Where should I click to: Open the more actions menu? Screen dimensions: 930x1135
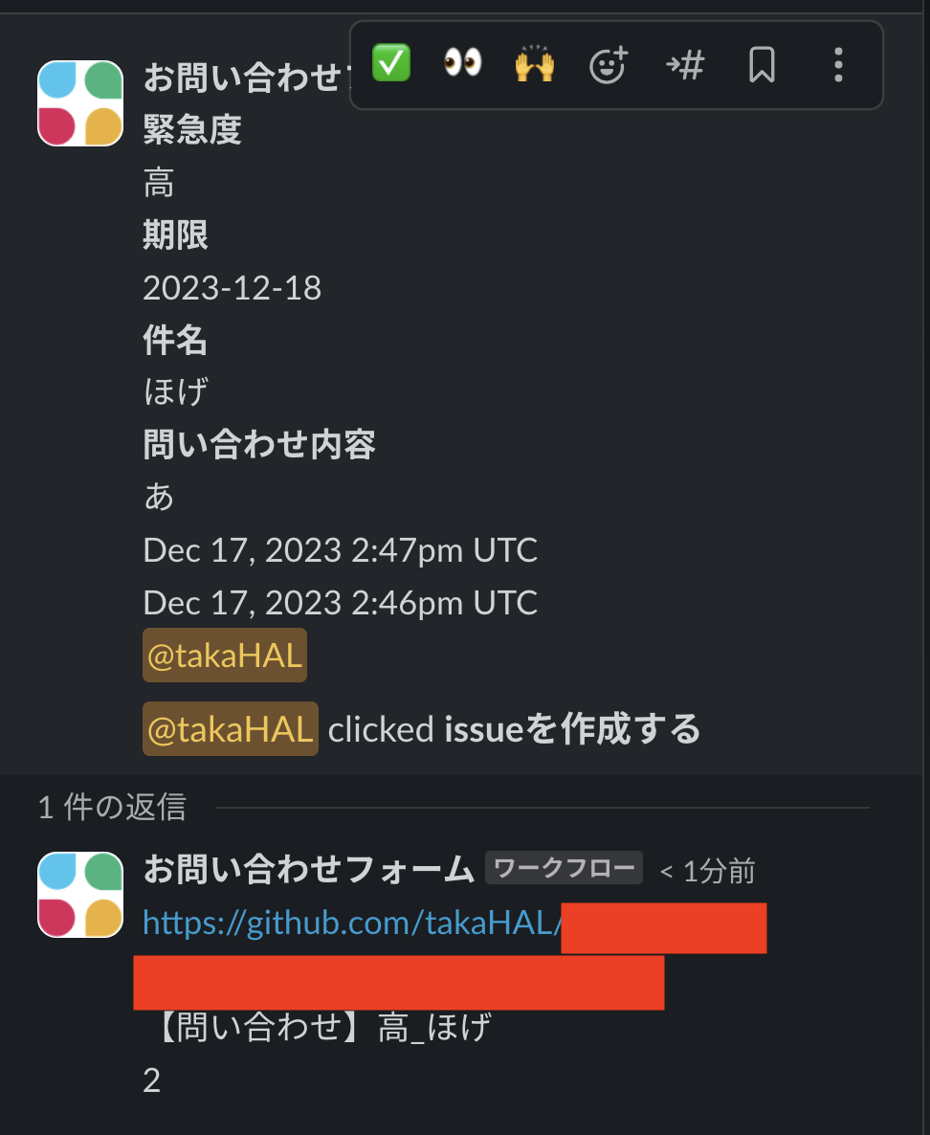[838, 64]
